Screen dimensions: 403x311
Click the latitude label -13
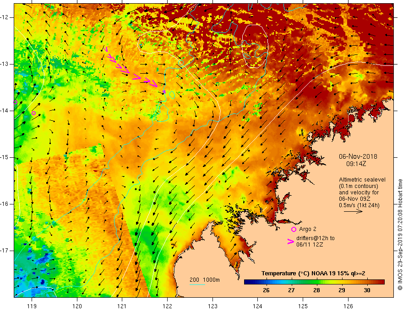tap(5, 64)
